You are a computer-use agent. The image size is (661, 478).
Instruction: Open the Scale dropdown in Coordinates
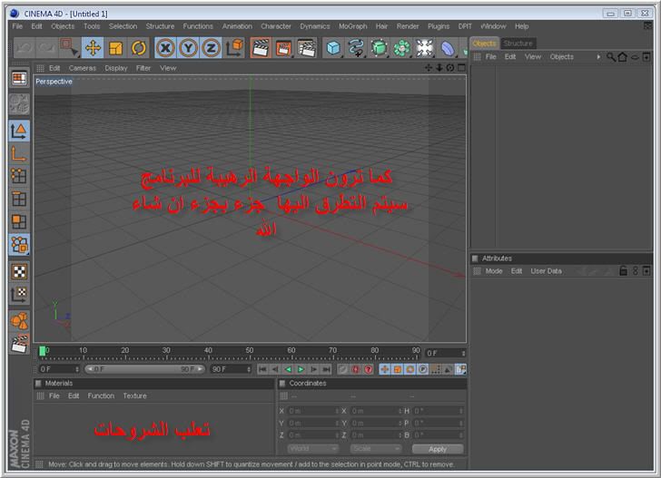click(x=376, y=449)
